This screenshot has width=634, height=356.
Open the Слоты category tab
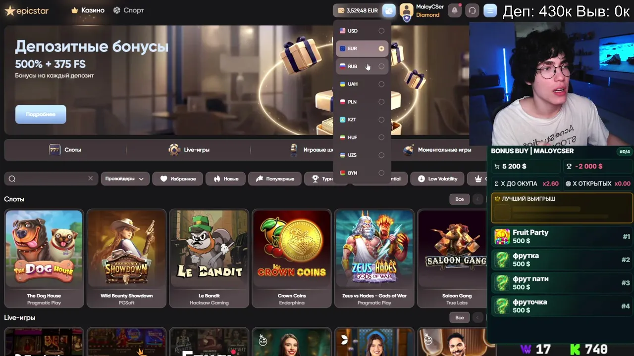[65, 150]
